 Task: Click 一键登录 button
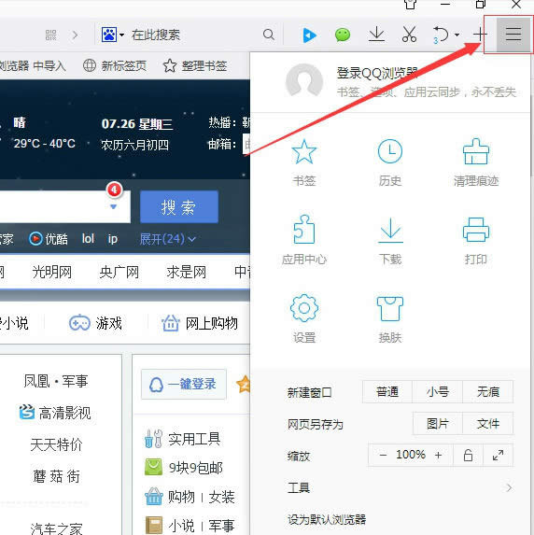coord(184,384)
